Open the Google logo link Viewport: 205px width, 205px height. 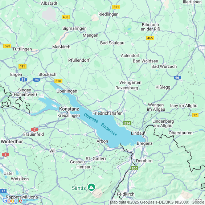[12, 201]
